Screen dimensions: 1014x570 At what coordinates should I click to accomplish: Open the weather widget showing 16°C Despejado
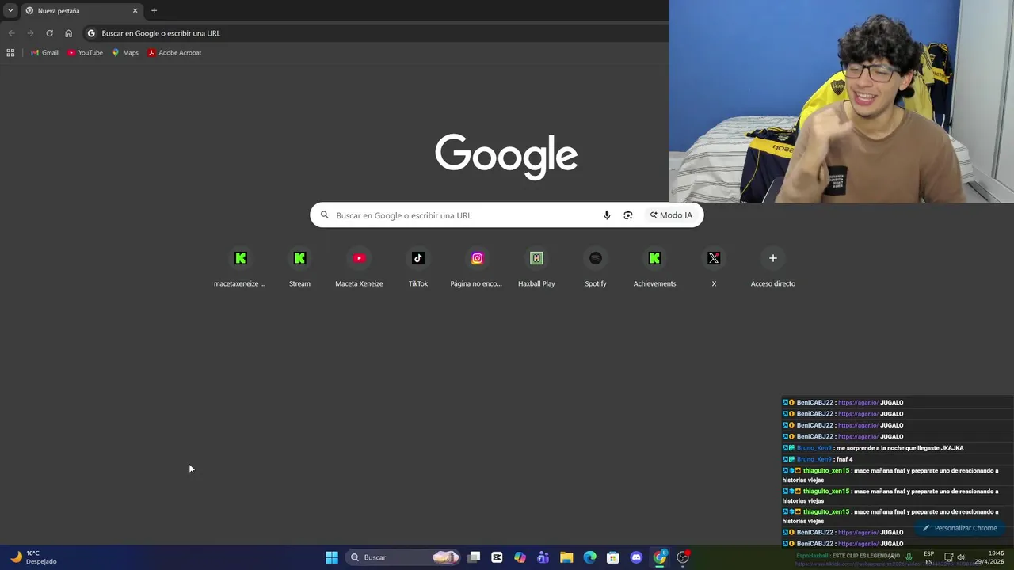click(33, 557)
